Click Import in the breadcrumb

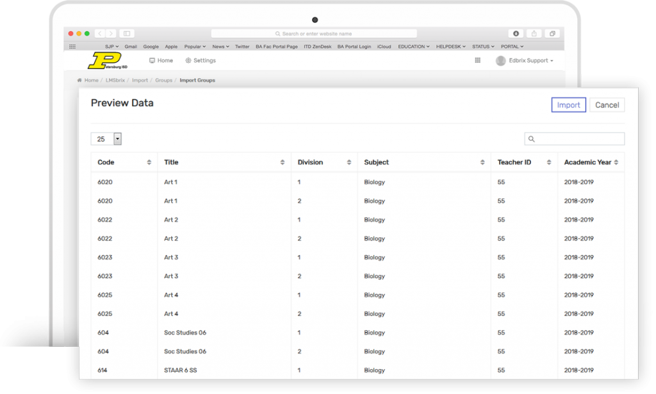[x=140, y=80]
